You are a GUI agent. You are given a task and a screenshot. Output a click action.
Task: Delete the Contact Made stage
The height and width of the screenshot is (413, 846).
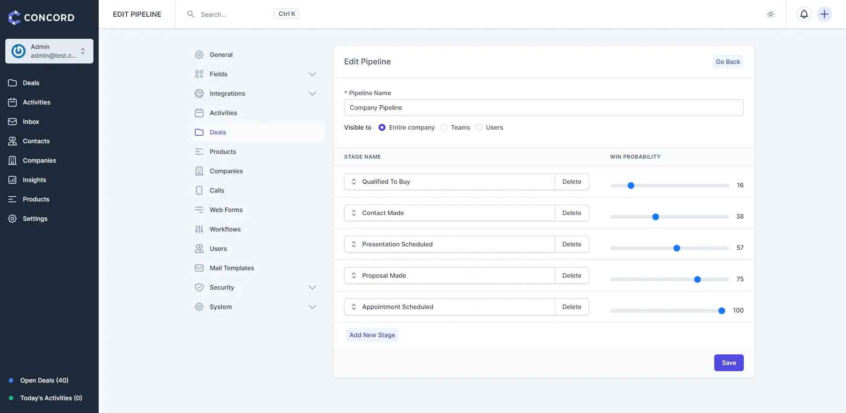click(571, 213)
